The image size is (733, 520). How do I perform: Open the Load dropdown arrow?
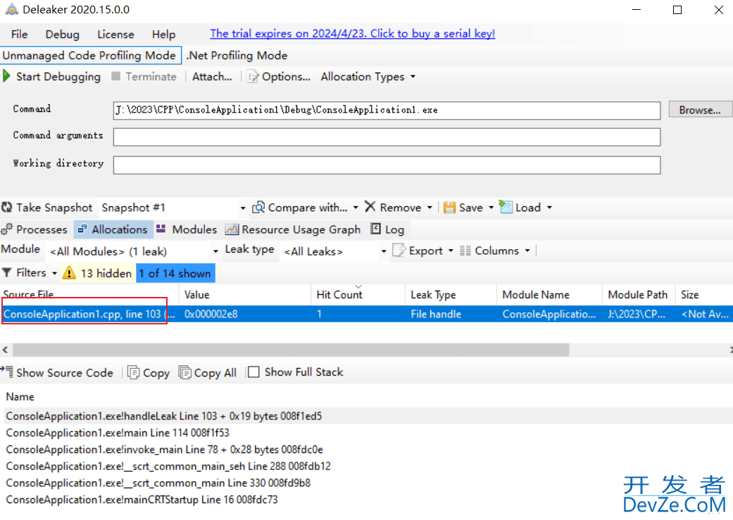click(549, 208)
